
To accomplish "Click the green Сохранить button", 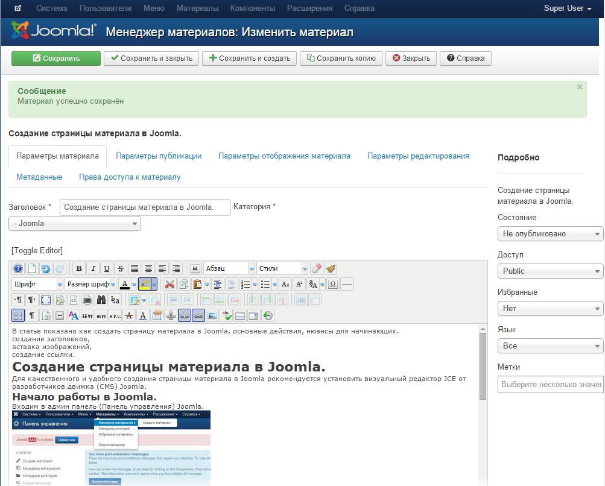I will [55, 58].
